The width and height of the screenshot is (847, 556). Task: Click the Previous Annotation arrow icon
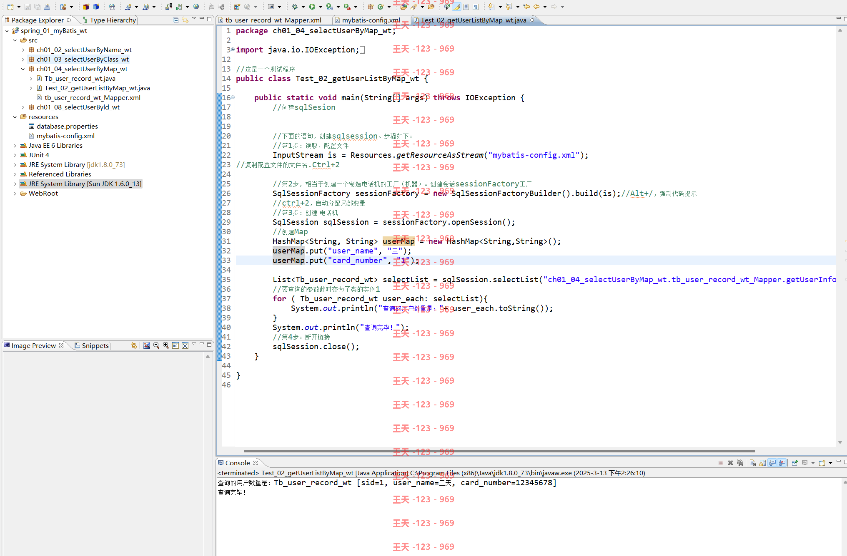509,7
